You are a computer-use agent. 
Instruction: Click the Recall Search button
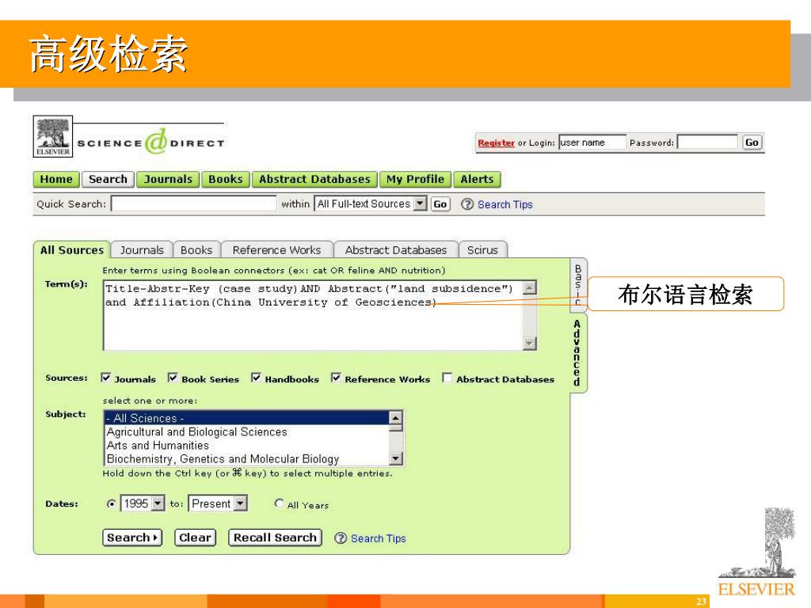tap(275, 538)
